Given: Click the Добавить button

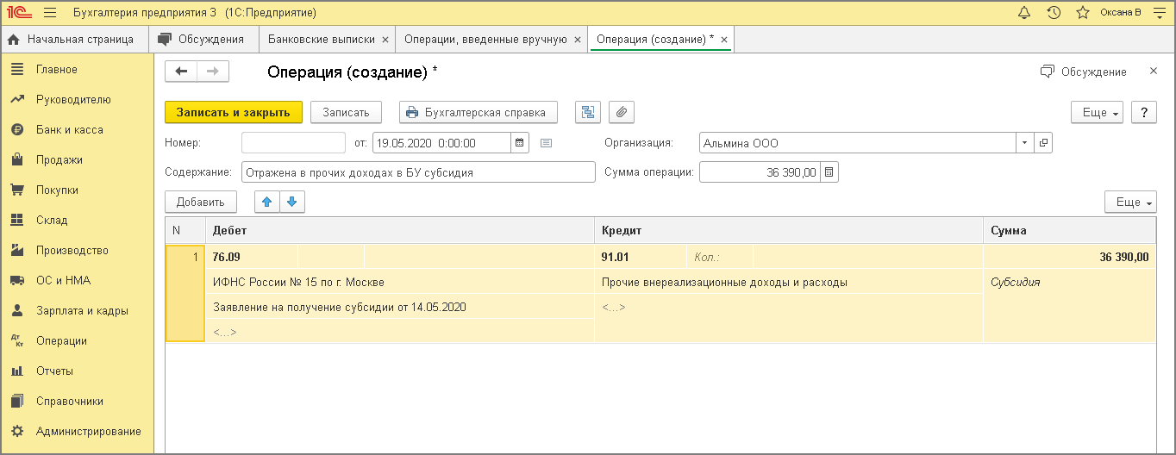Looking at the screenshot, I should [x=200, y=202].
